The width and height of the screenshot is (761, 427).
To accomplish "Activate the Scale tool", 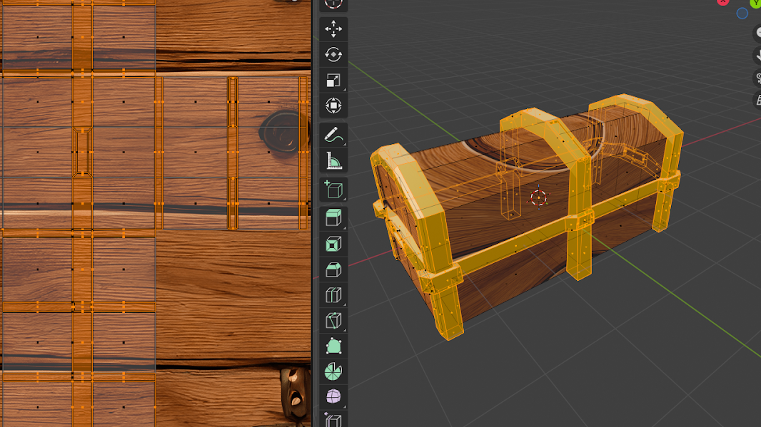I will point(333,81).
